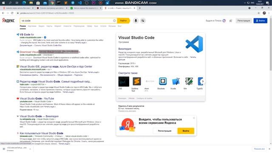The height and width of the screenshot is (153, 272).
Task: Open the Visual Studio Code - YouTube result
Action: (37, 98)
